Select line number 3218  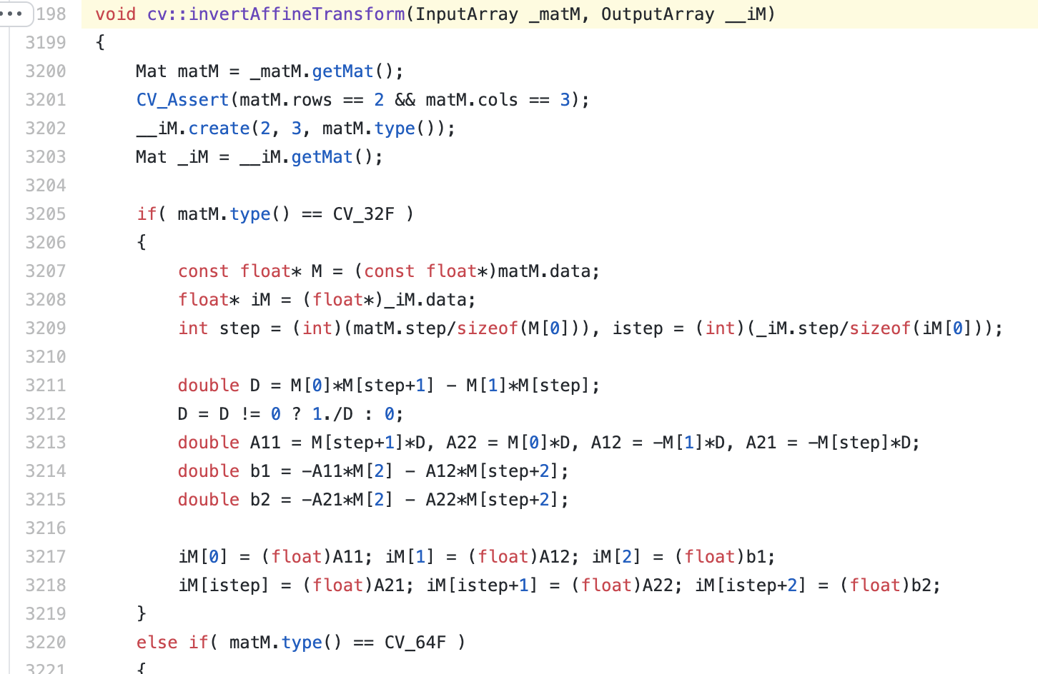click(x=46, y=585)
